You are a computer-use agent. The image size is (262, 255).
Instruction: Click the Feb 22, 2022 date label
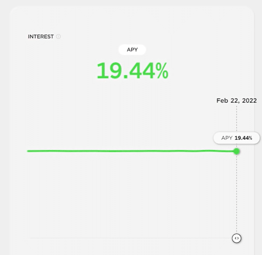237,101
